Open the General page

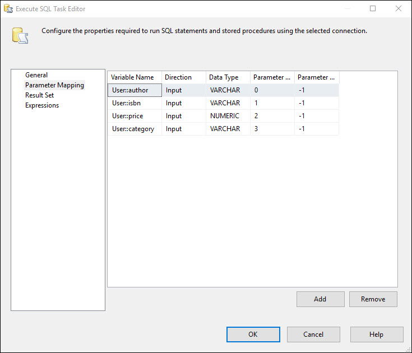[36, 75]
